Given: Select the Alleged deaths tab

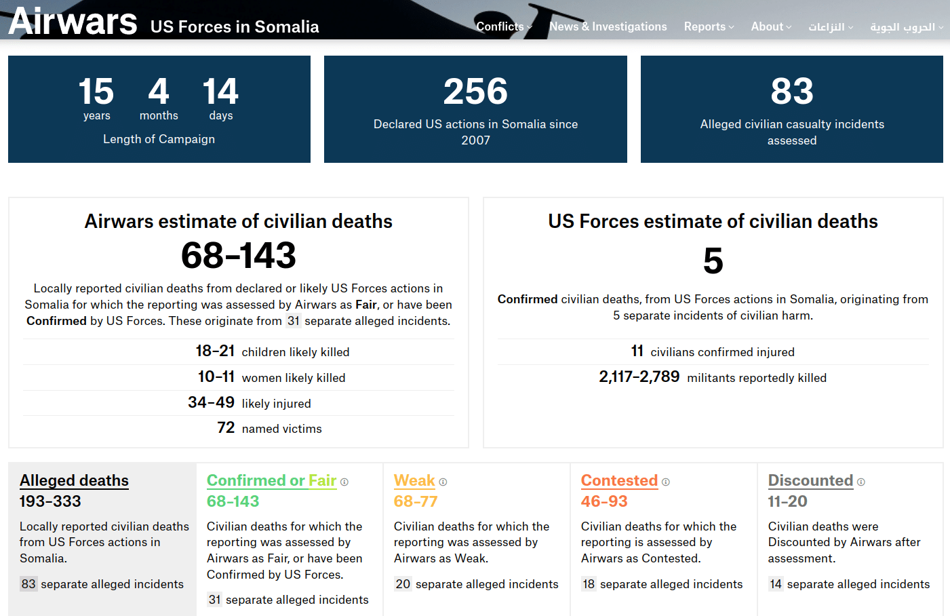Looking at the screenshot, I should [74, 480].
